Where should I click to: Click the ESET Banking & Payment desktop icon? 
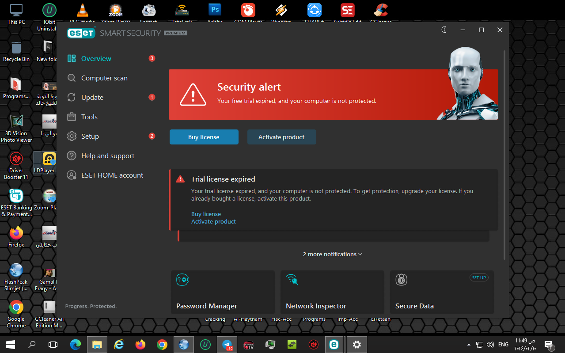pos(16,203)
